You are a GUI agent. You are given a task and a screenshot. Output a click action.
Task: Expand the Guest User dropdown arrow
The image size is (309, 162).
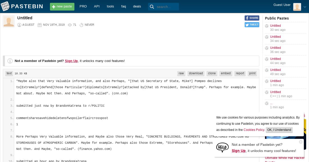pyautogui.click(x=305, y=7)
